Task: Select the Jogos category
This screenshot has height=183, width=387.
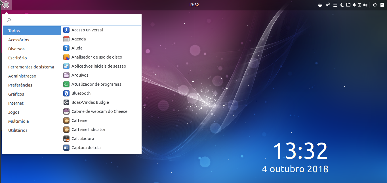Action: [x=32, y=112]
